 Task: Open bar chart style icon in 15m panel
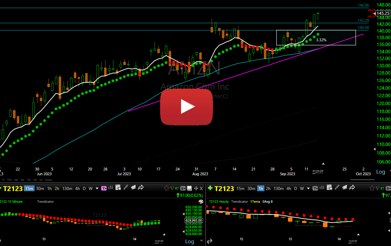click(x=111, y=188)
